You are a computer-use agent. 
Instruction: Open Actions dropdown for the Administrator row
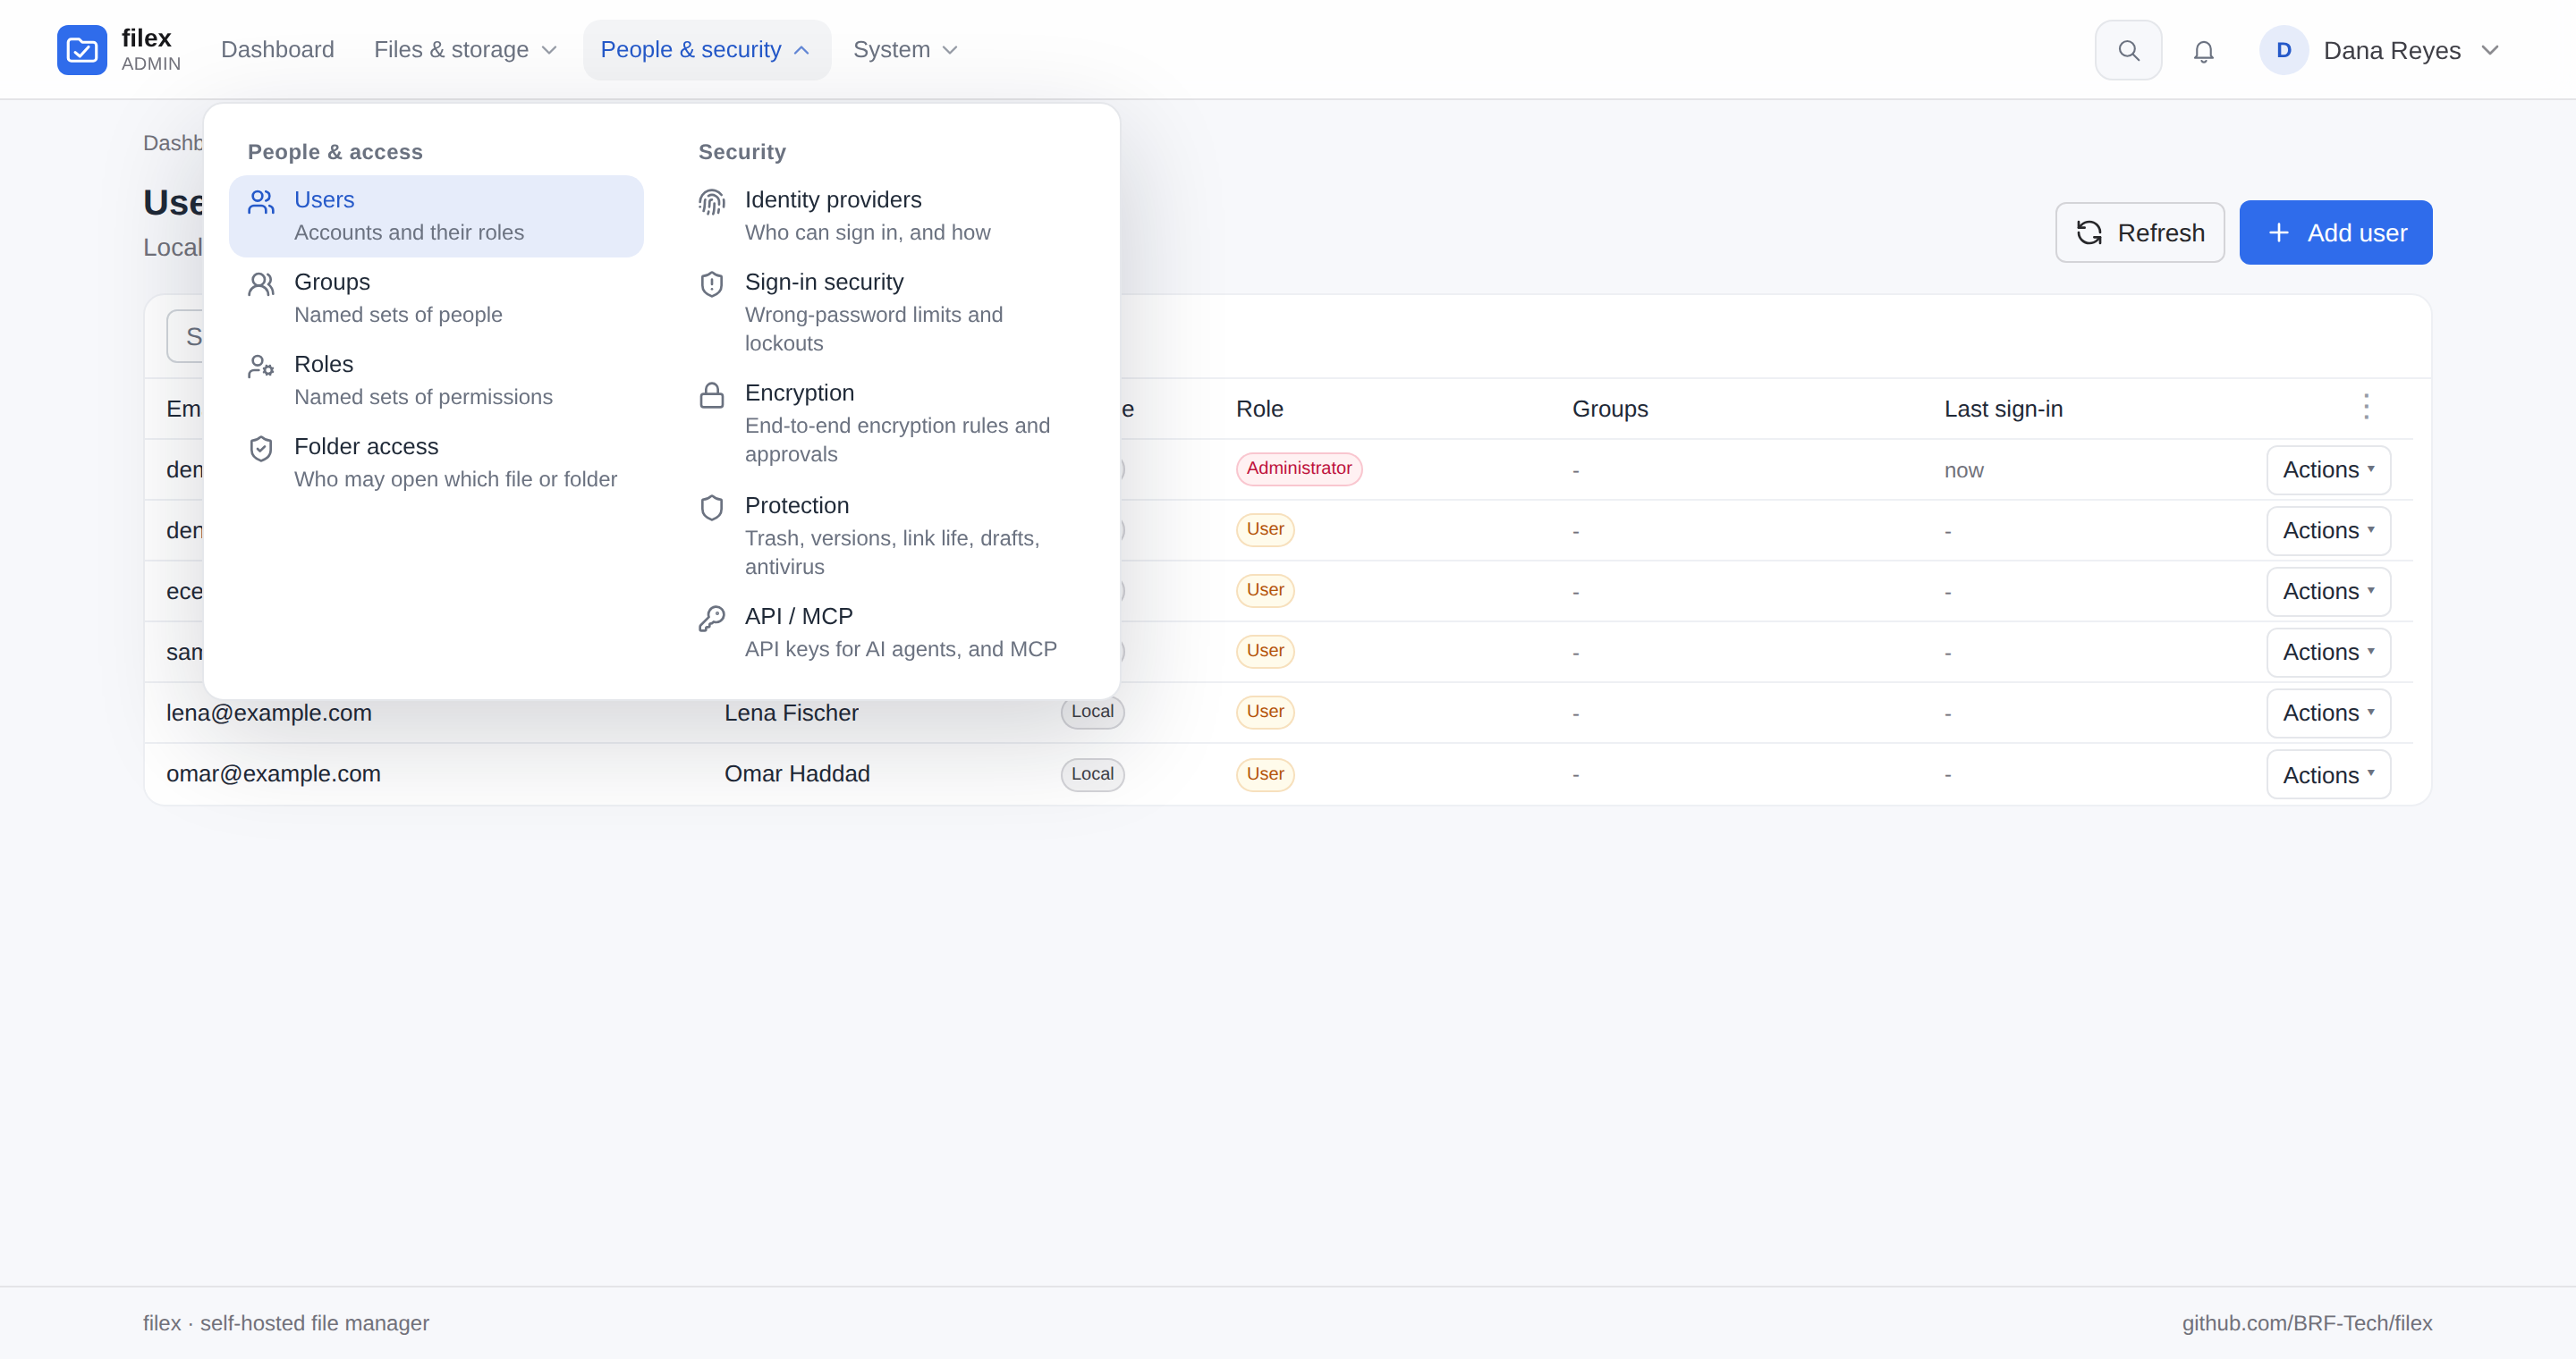(2328, 469)
